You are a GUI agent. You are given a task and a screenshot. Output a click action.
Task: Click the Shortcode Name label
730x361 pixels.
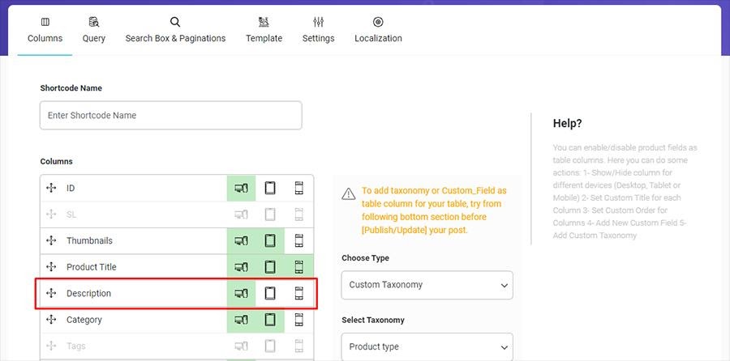71,88
